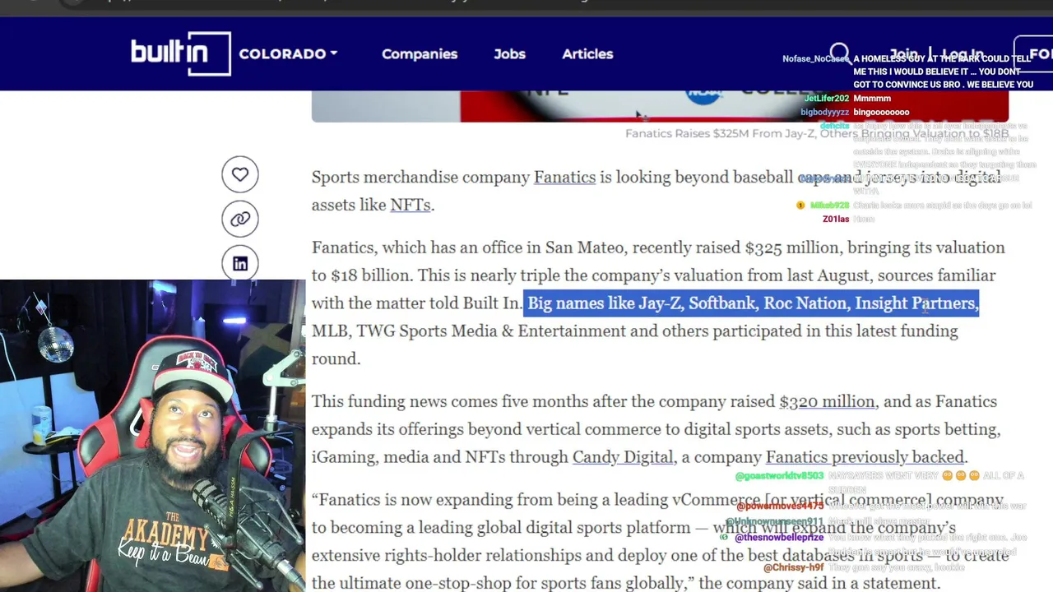1053x592 pixels.
Task: Follow the NFTs hyperlink
Action: (411, 205)
